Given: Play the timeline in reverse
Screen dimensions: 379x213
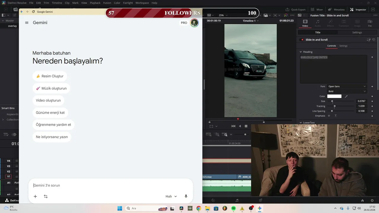Looking at the screenshot, I should 240,126.
